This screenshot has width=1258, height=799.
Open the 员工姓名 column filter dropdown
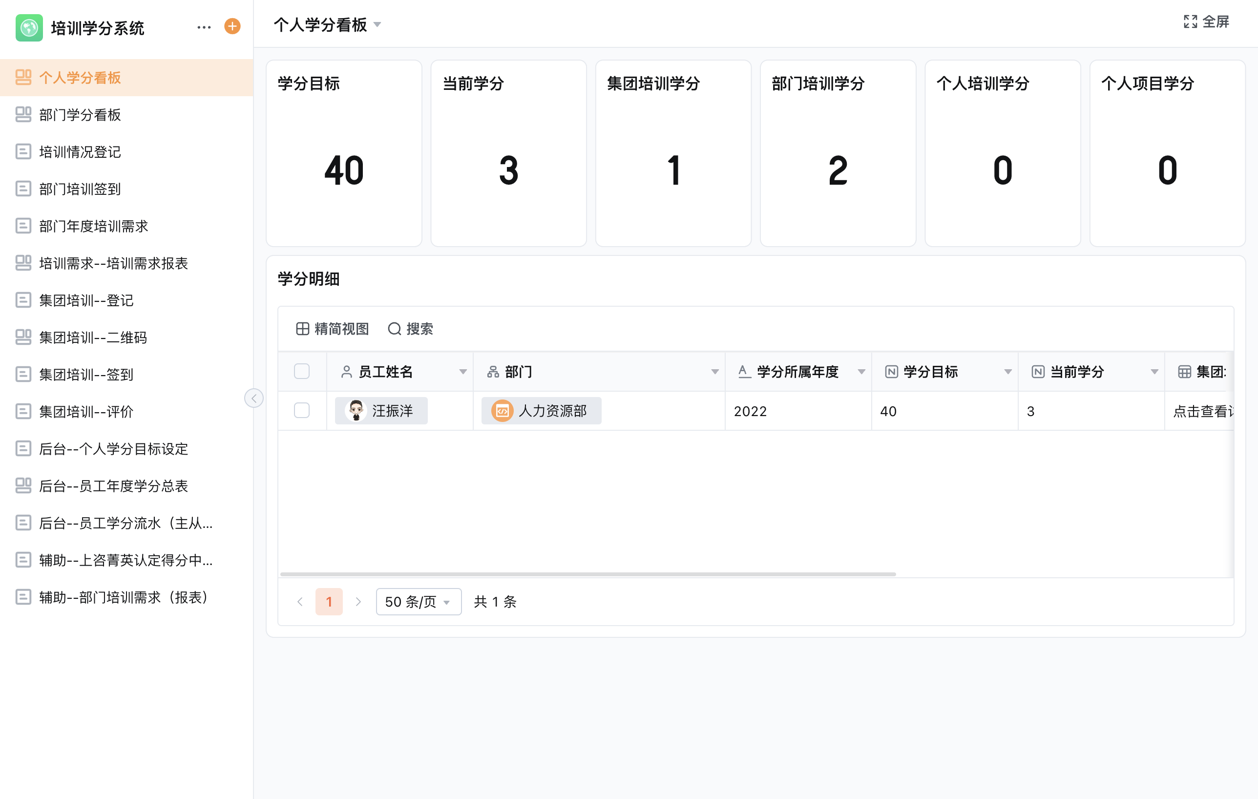point(463,372)
